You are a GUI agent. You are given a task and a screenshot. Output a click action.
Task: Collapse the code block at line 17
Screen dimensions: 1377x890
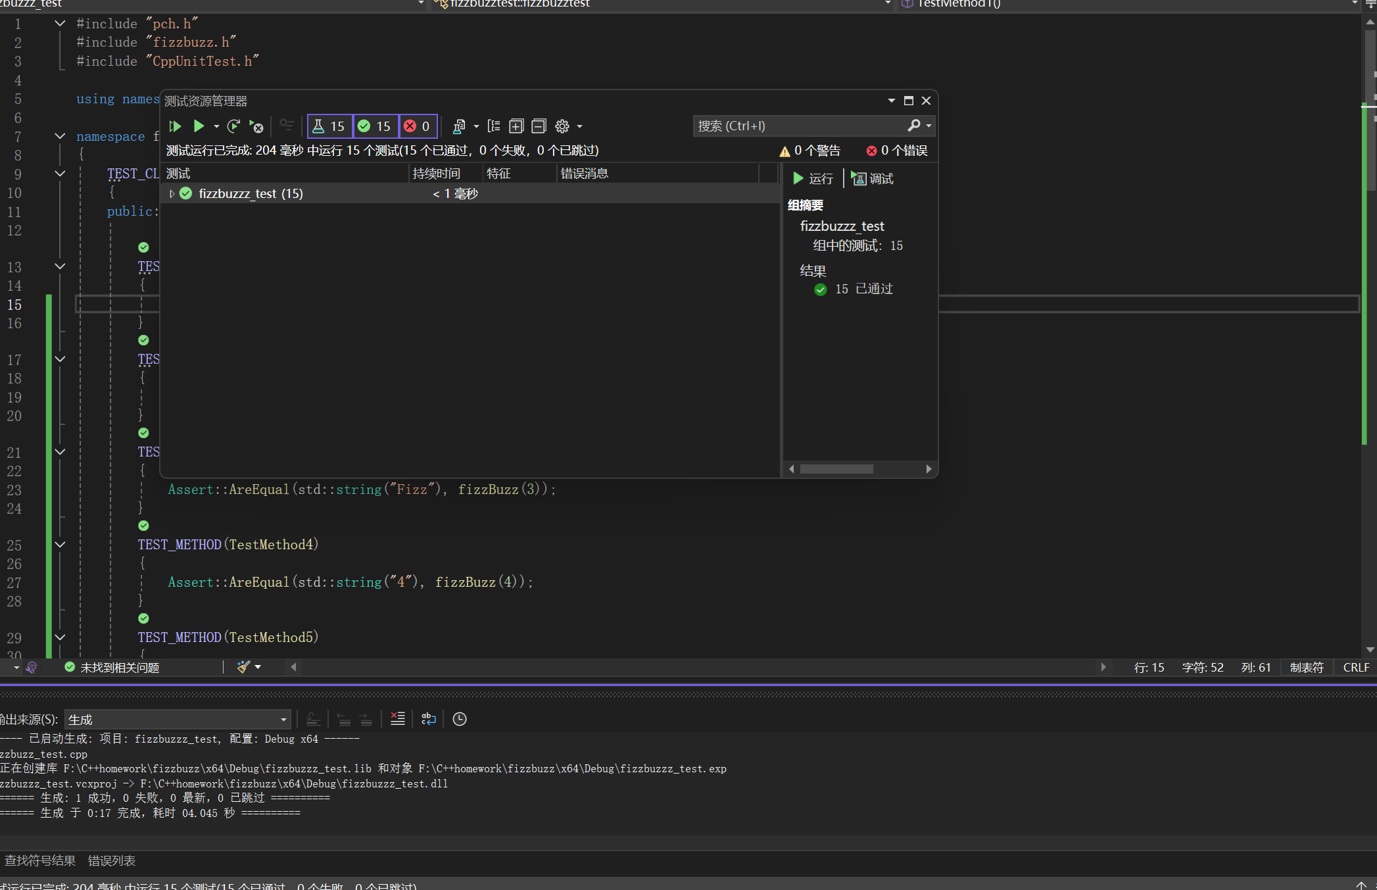(60, 359)
